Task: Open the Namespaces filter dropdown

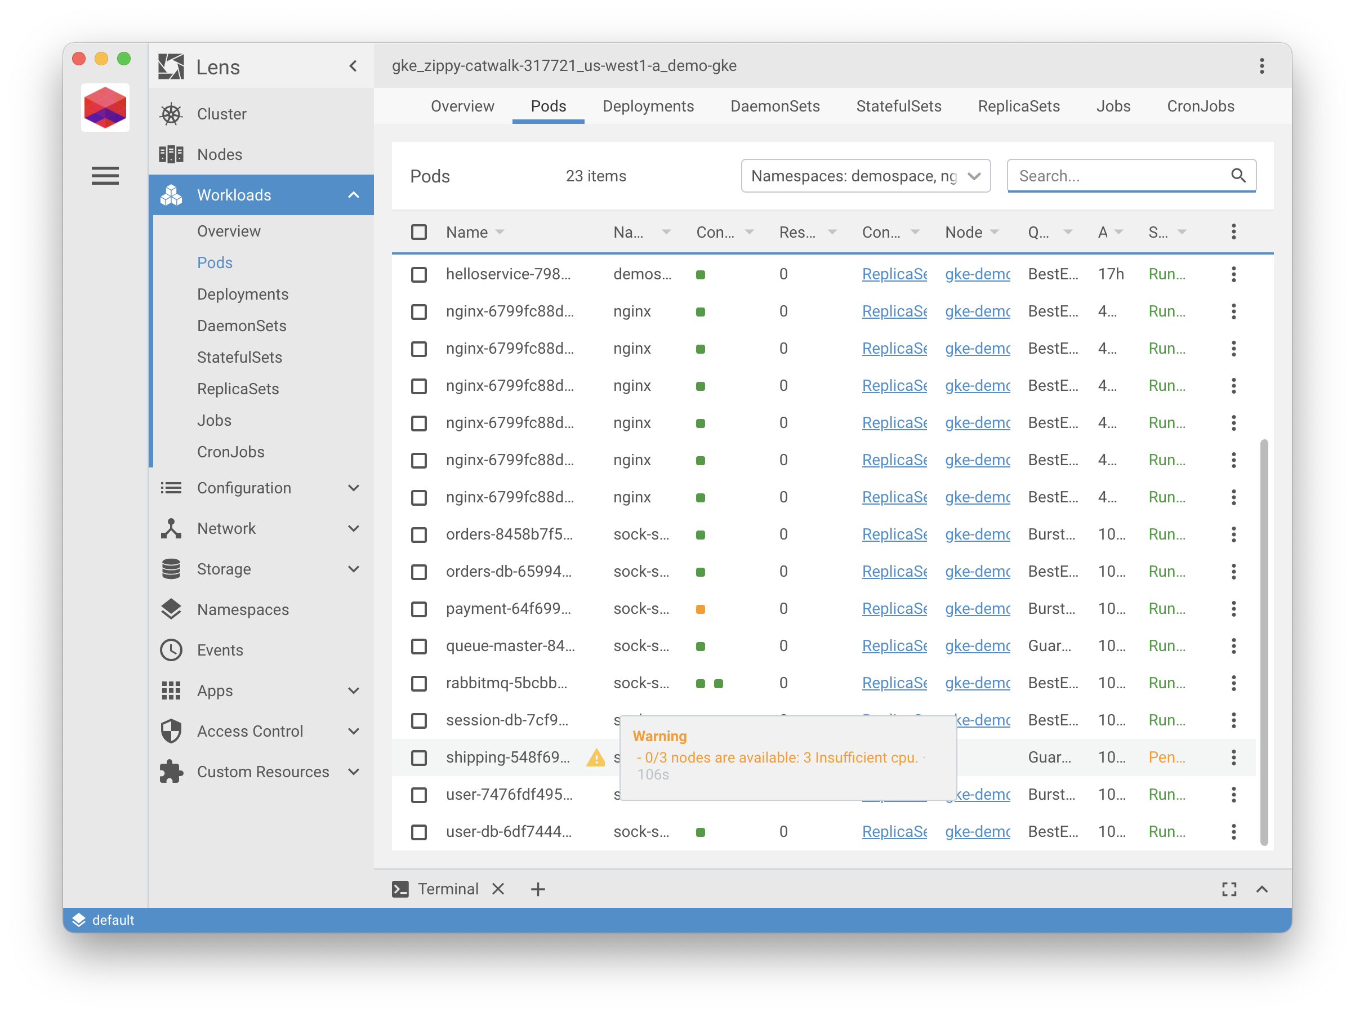Action: 865,176
